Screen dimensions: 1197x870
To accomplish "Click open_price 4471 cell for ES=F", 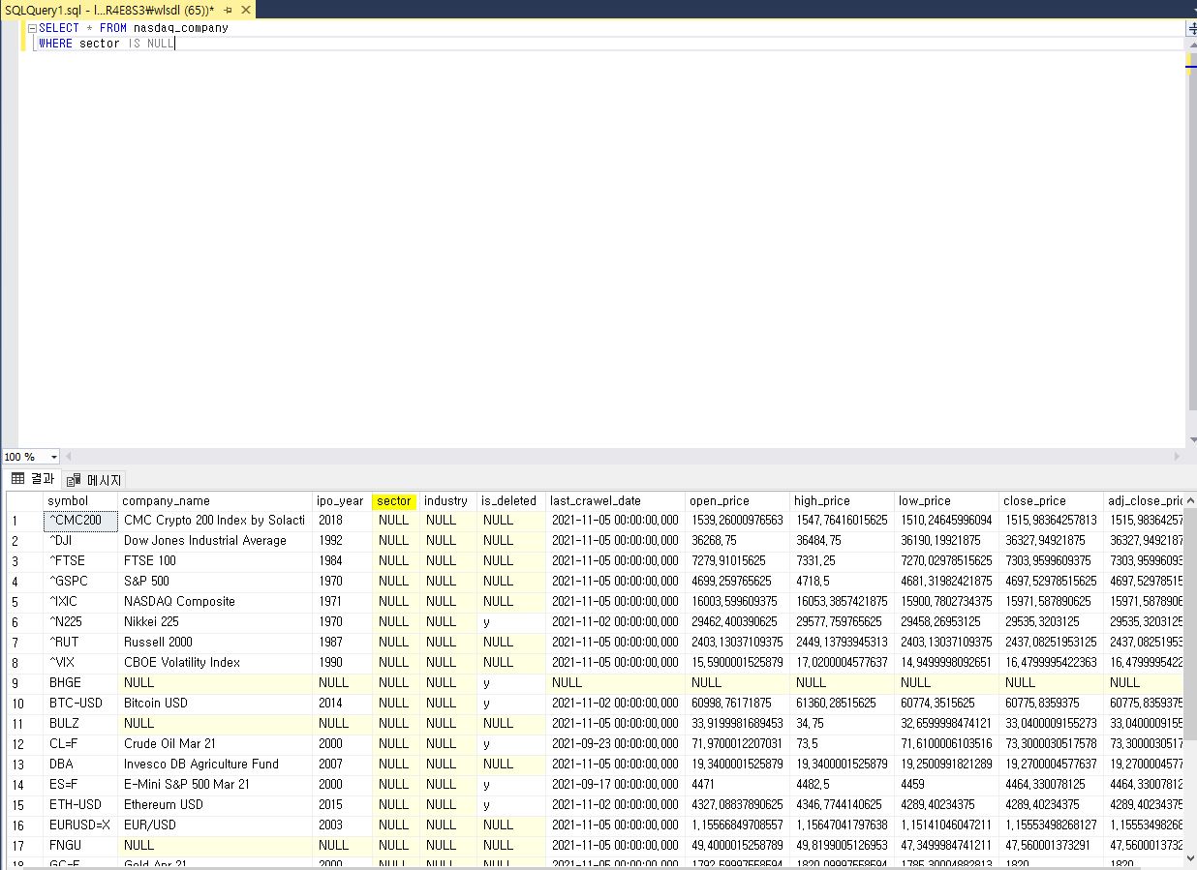I will (737, 785).
